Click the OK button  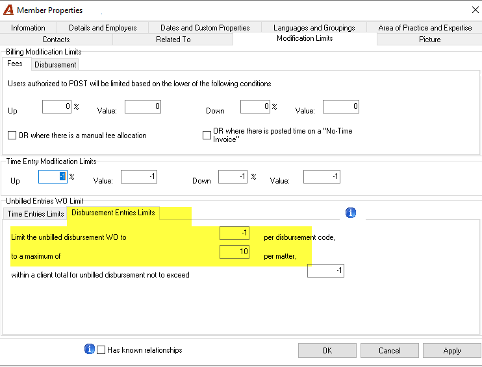(327, 350)
